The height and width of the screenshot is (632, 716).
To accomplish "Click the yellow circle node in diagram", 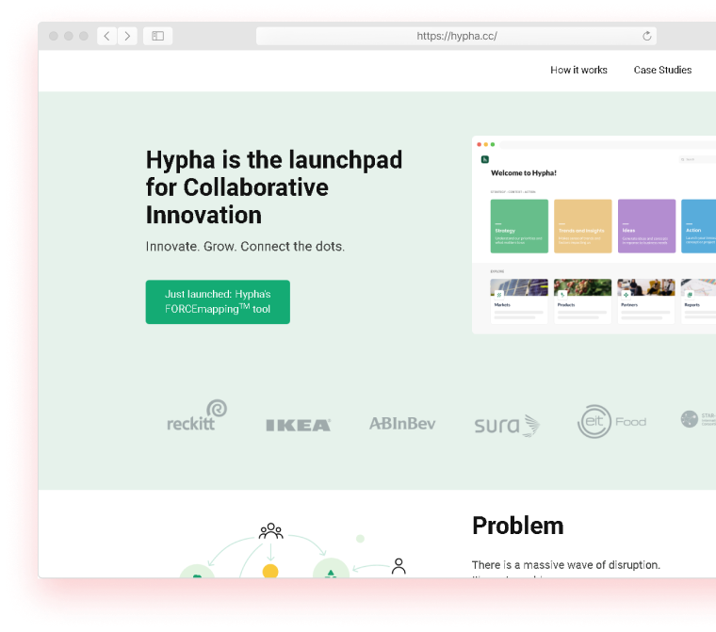I will click(x=270, y=572).
